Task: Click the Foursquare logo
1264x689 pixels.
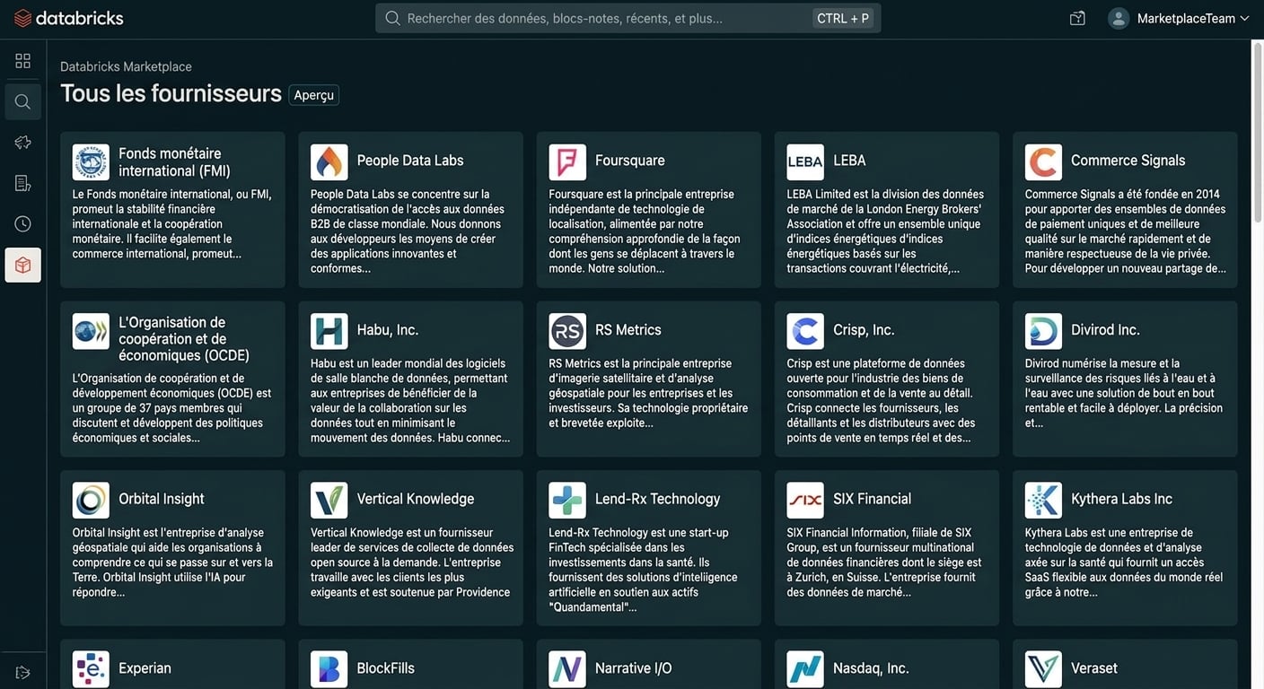Action: [x=567, y=162]
